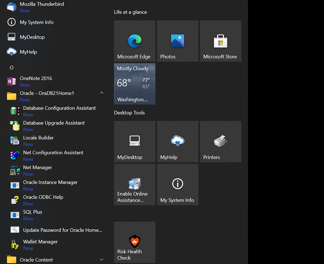Open the Microsoft Edge tile
The height and width of the screenshot is (264, 324).
click(134, 41)
